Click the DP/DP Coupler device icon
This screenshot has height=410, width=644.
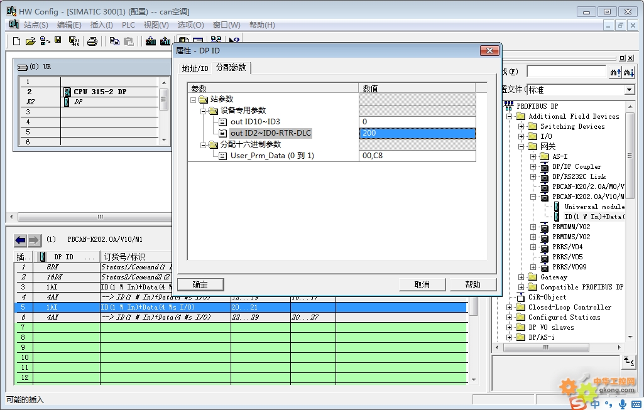(x=545, y=166)
